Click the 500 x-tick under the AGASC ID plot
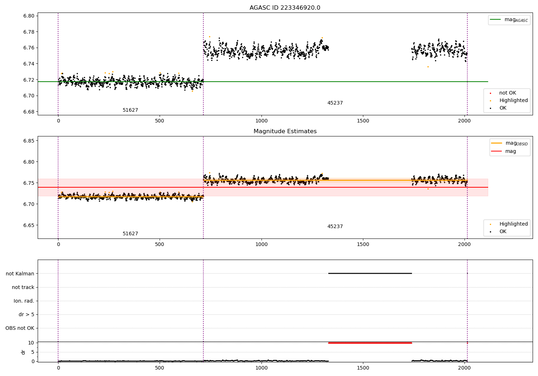Viewport: 538px width, 376px height. [x=160, y=121]
